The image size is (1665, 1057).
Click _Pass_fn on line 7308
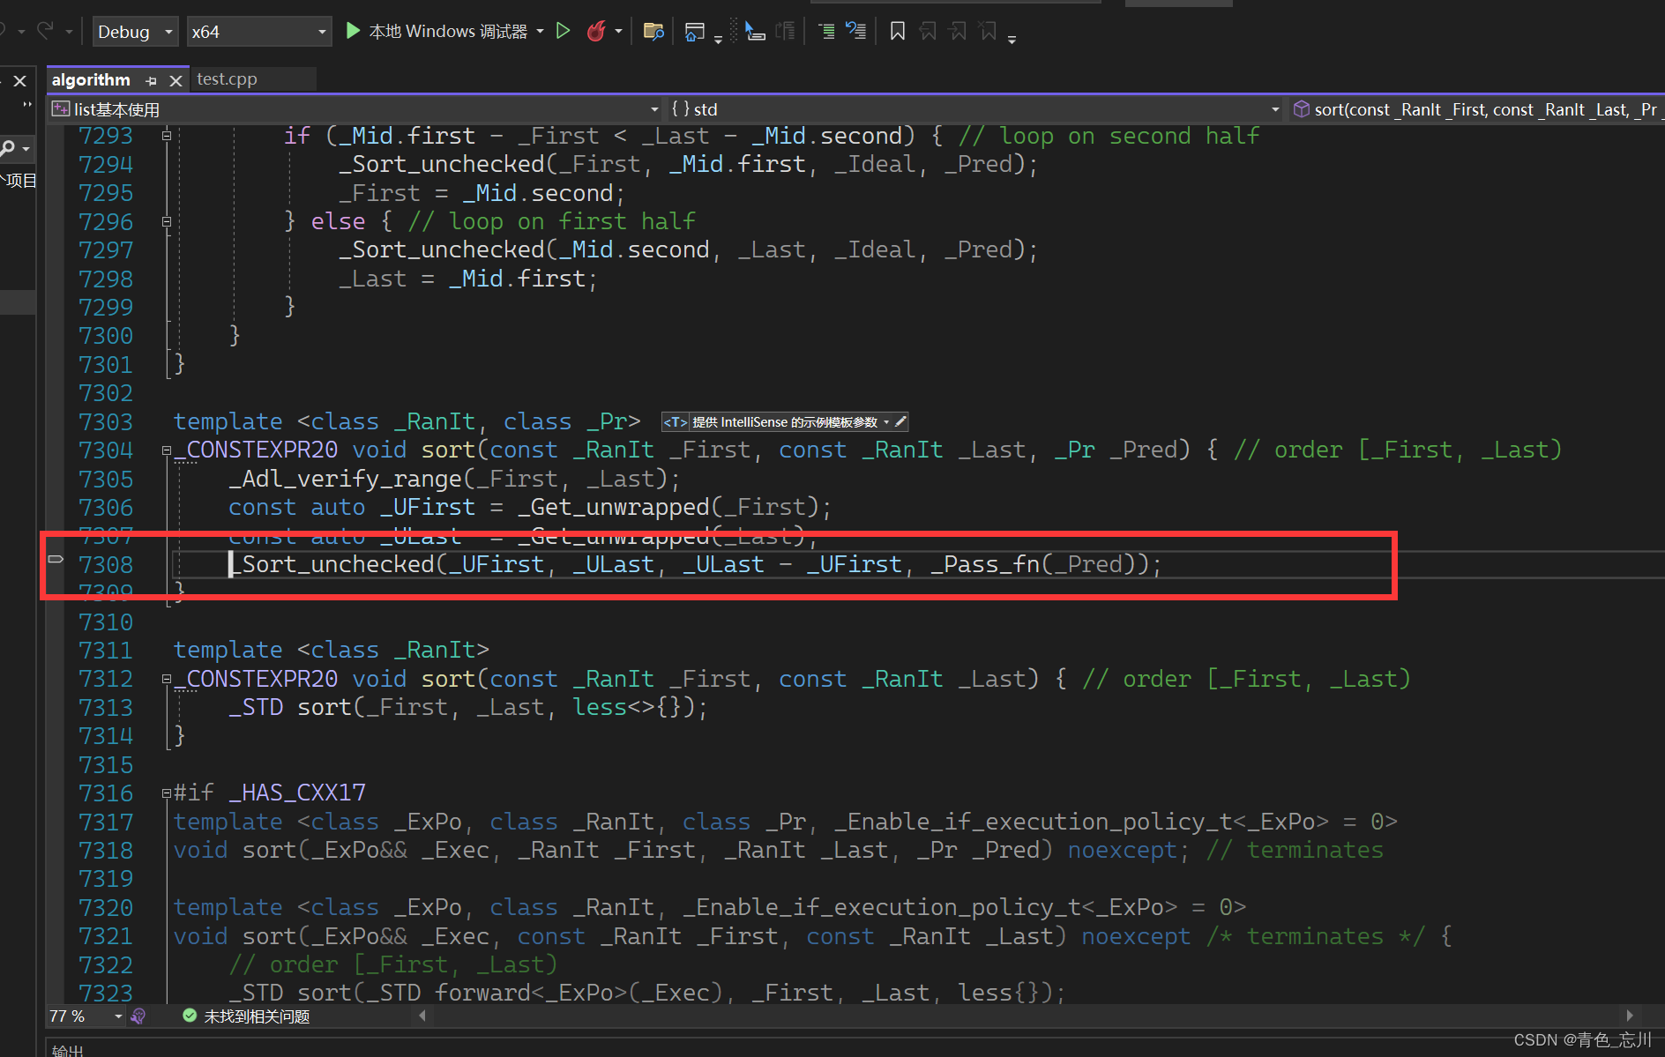(986, 564)
